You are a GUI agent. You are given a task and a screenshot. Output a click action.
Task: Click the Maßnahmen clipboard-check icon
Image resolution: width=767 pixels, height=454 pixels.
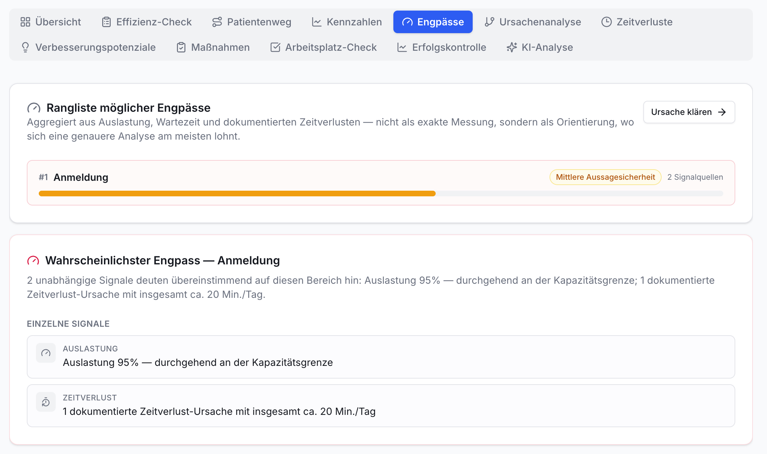point(181,47)
